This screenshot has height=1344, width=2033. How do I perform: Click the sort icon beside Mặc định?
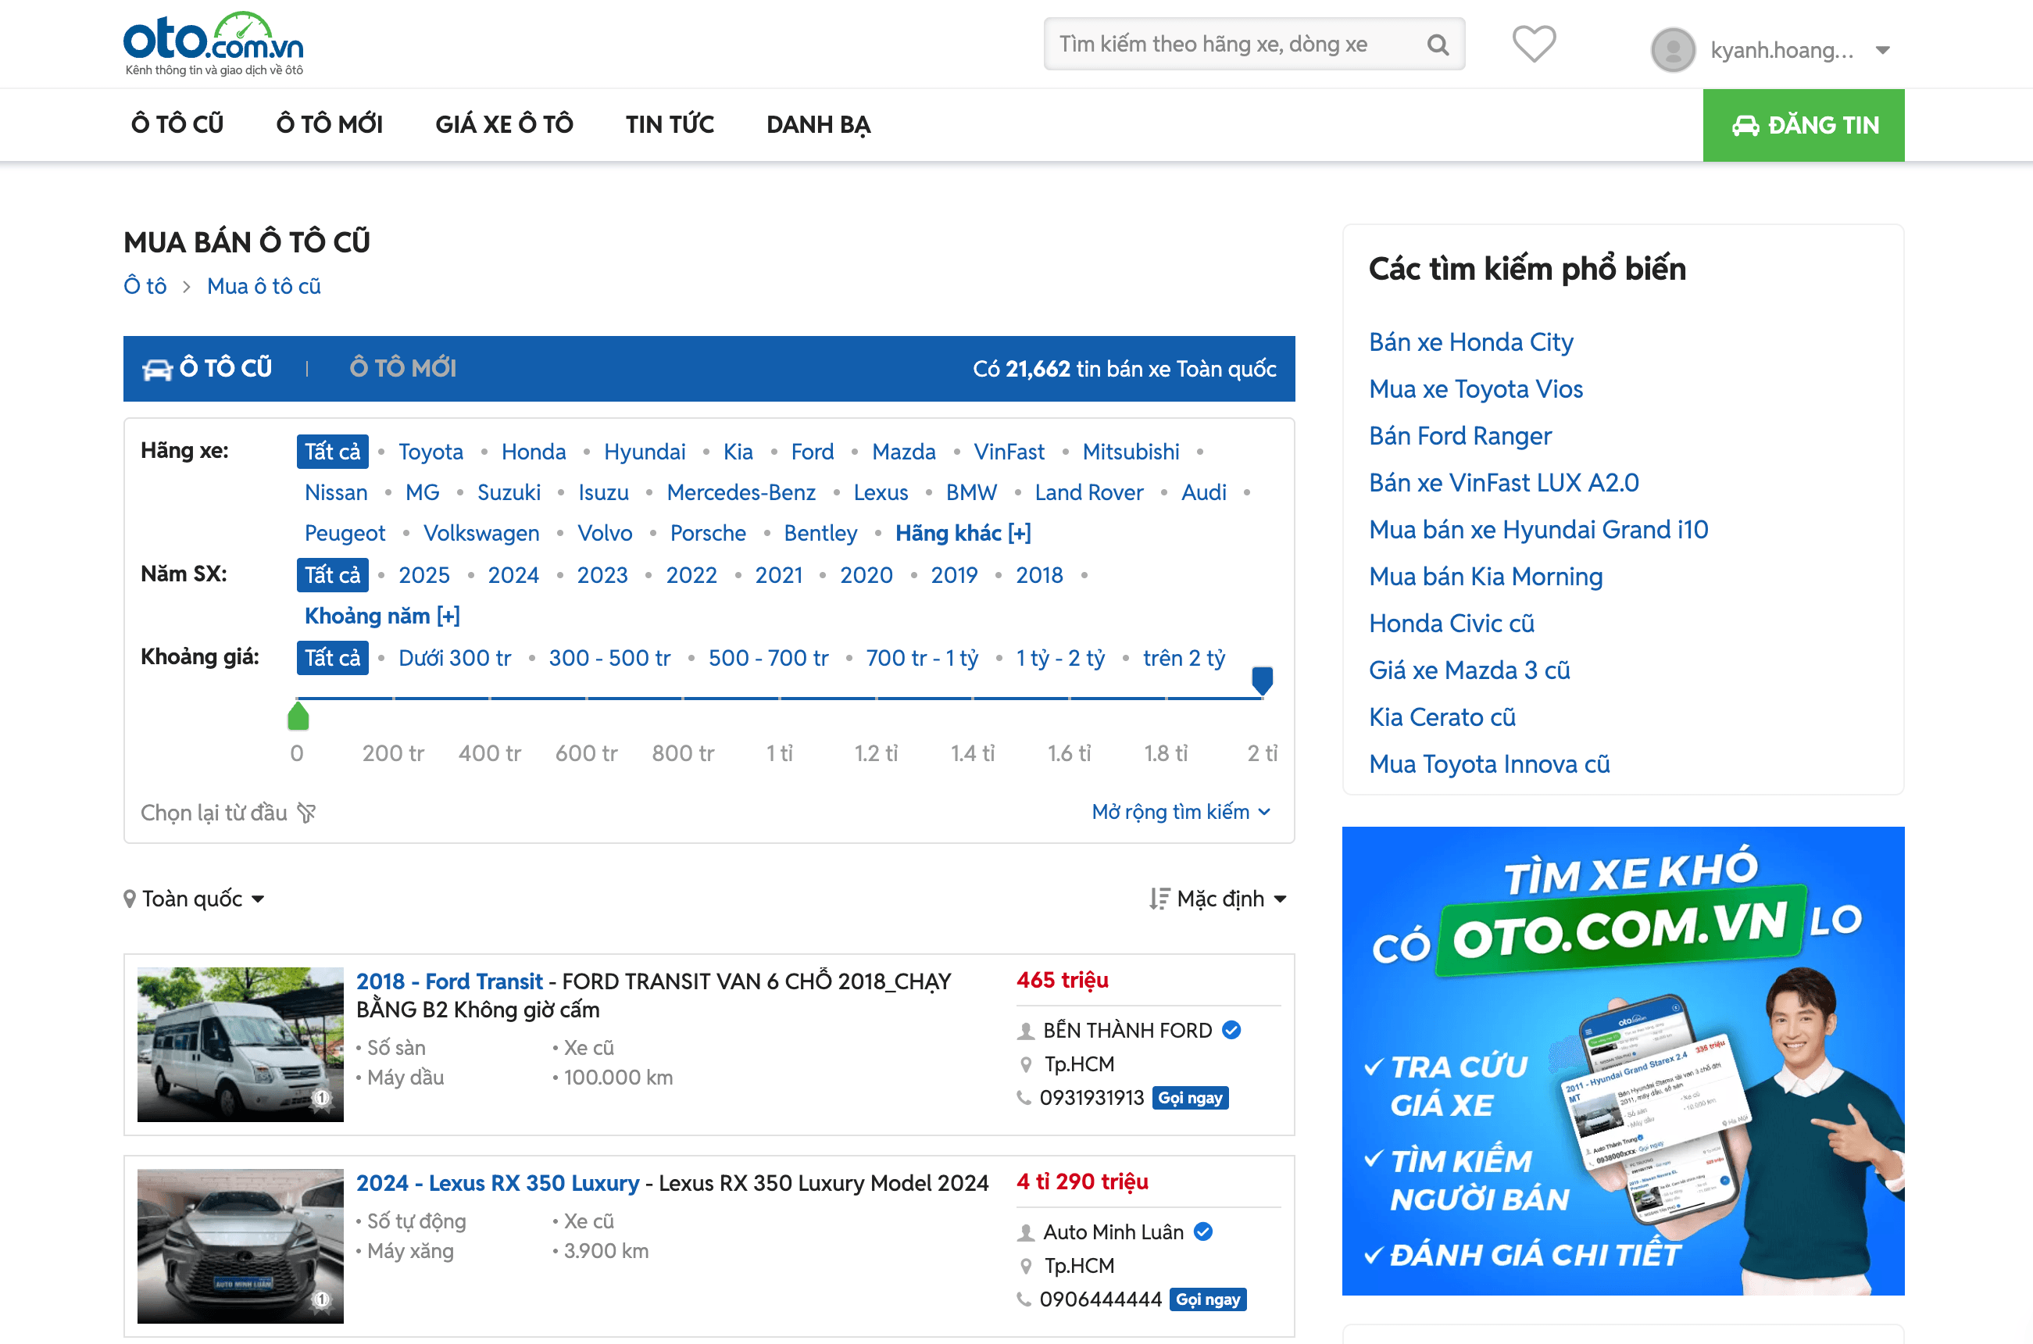click(x=1159, y=899)
